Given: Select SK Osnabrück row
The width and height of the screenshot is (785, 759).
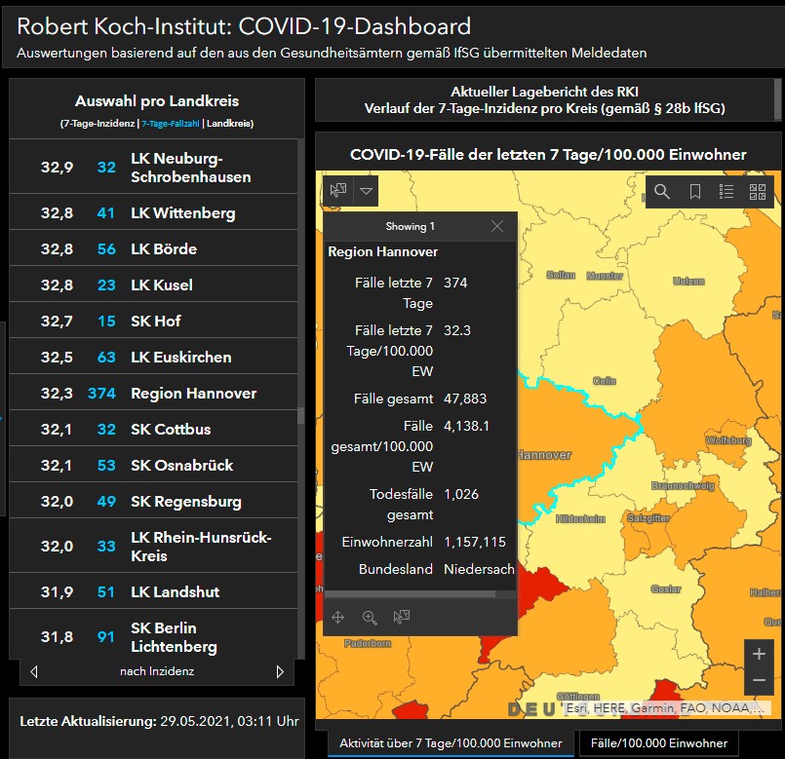Looking at the screenshot, I should 153,465.
